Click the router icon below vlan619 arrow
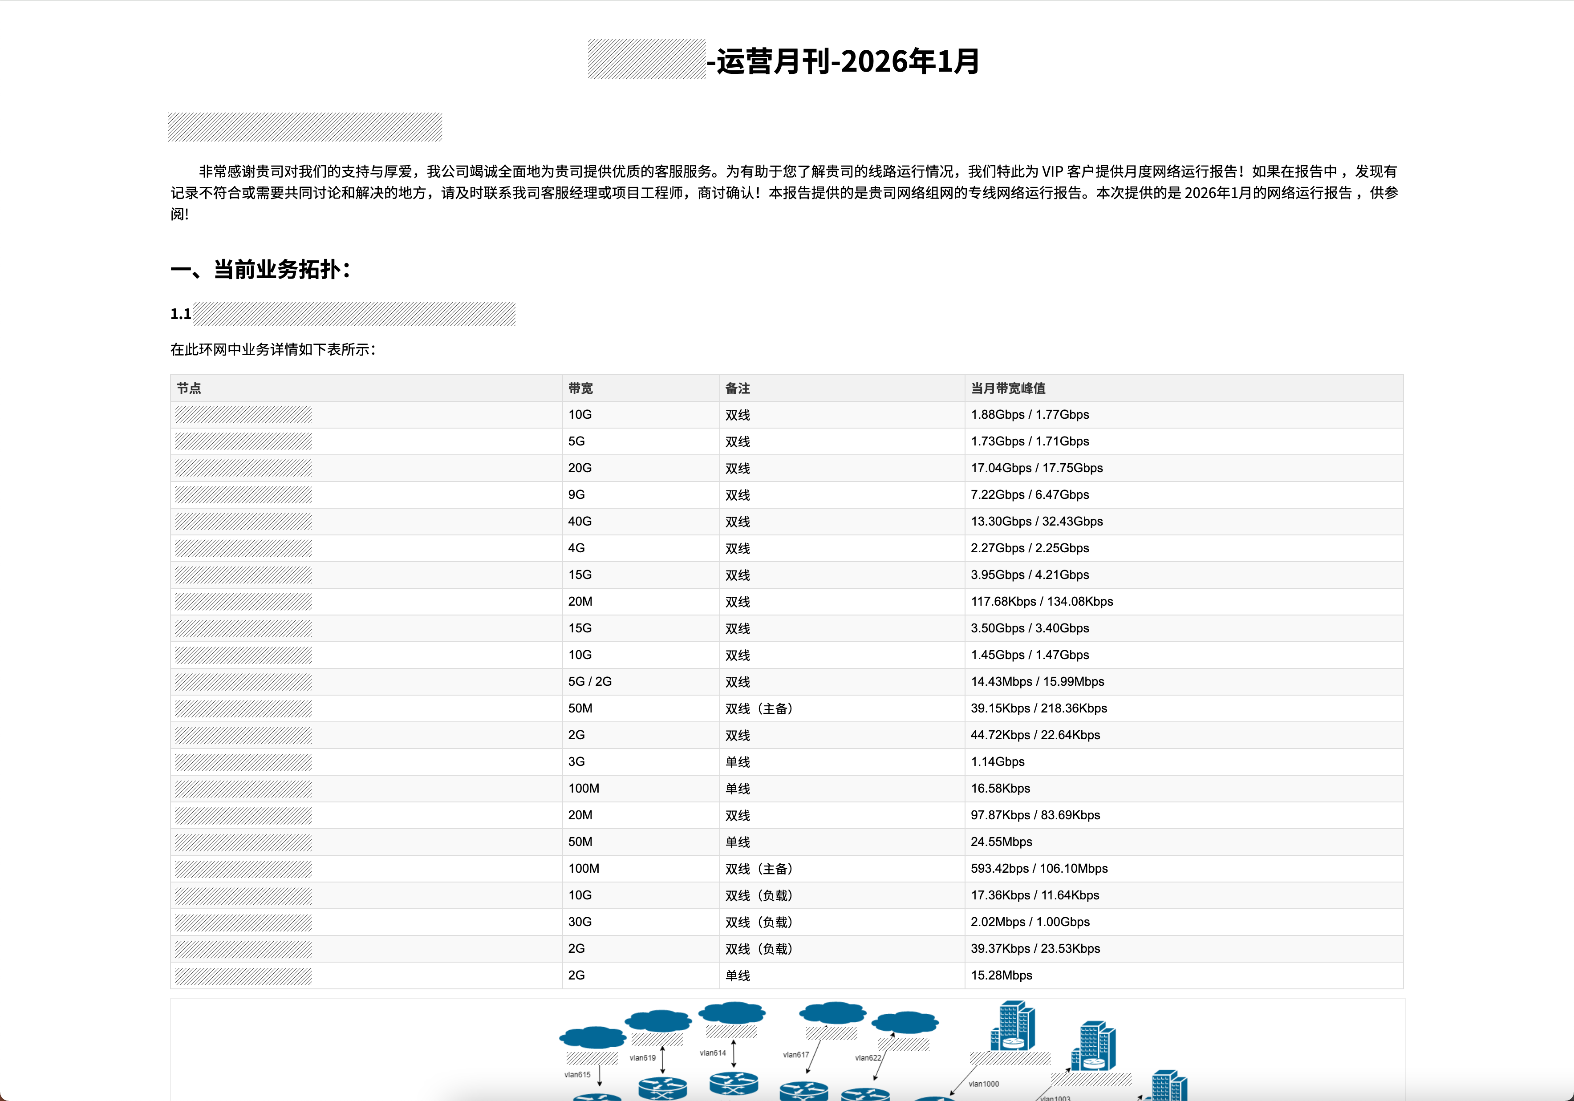Viewport: 1574px width, 1101px height. click(x=662, y=1088)
